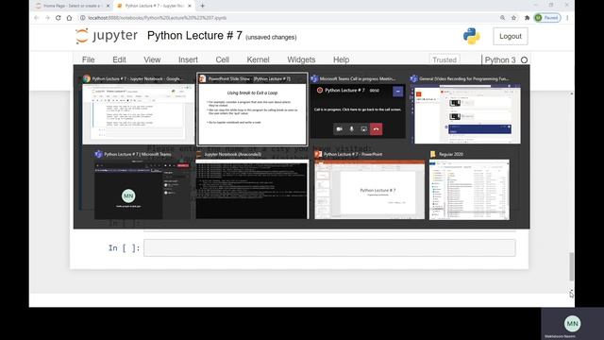Switch to Jupyter Notebook (Anaconda3) console thumbnail
604x340 pixels.
252,189
